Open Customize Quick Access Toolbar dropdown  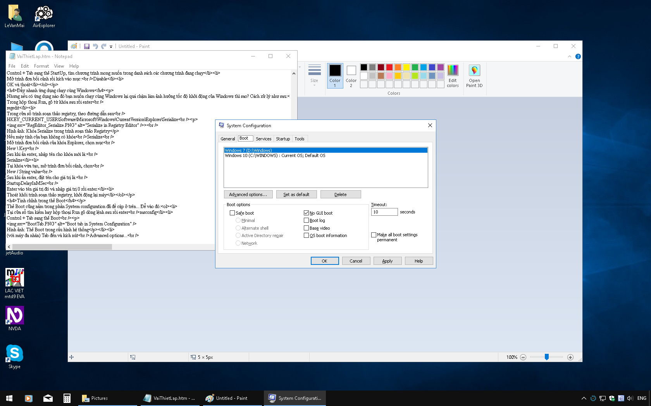(x=111, y=47)
